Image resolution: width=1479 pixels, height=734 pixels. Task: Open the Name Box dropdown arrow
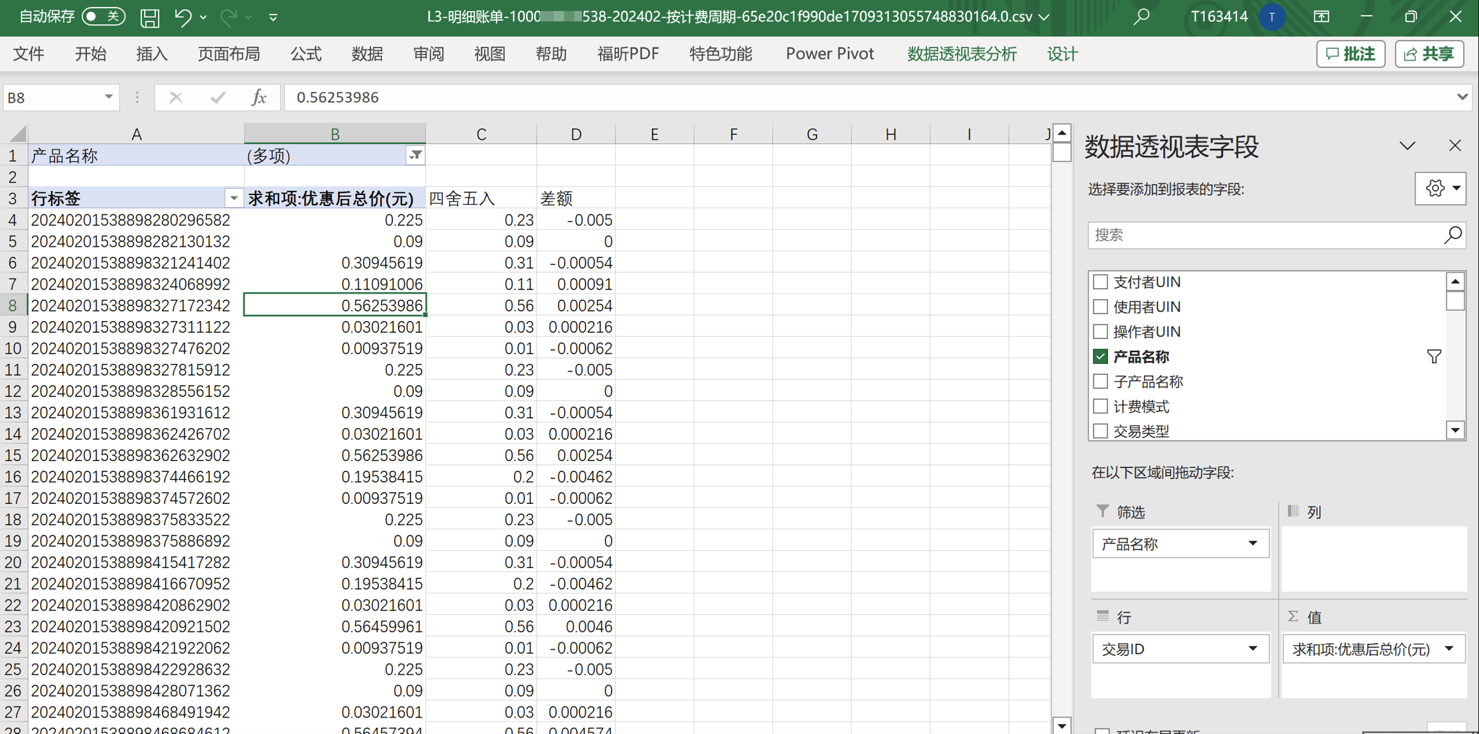click(108, 97)
